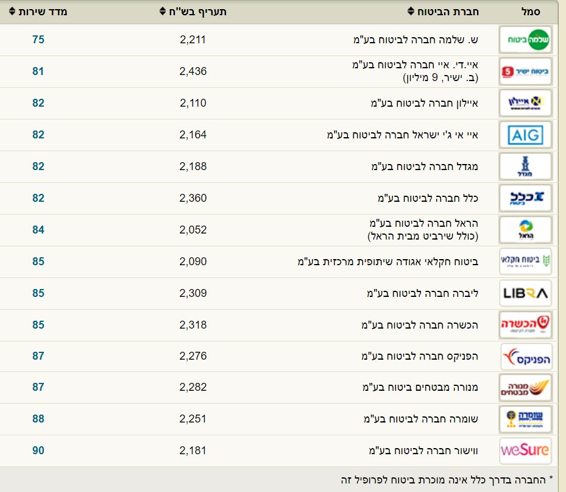This screenshot has width=566, height=492.
Task: Select tariff value 2,276
Action: click(193, 356)
